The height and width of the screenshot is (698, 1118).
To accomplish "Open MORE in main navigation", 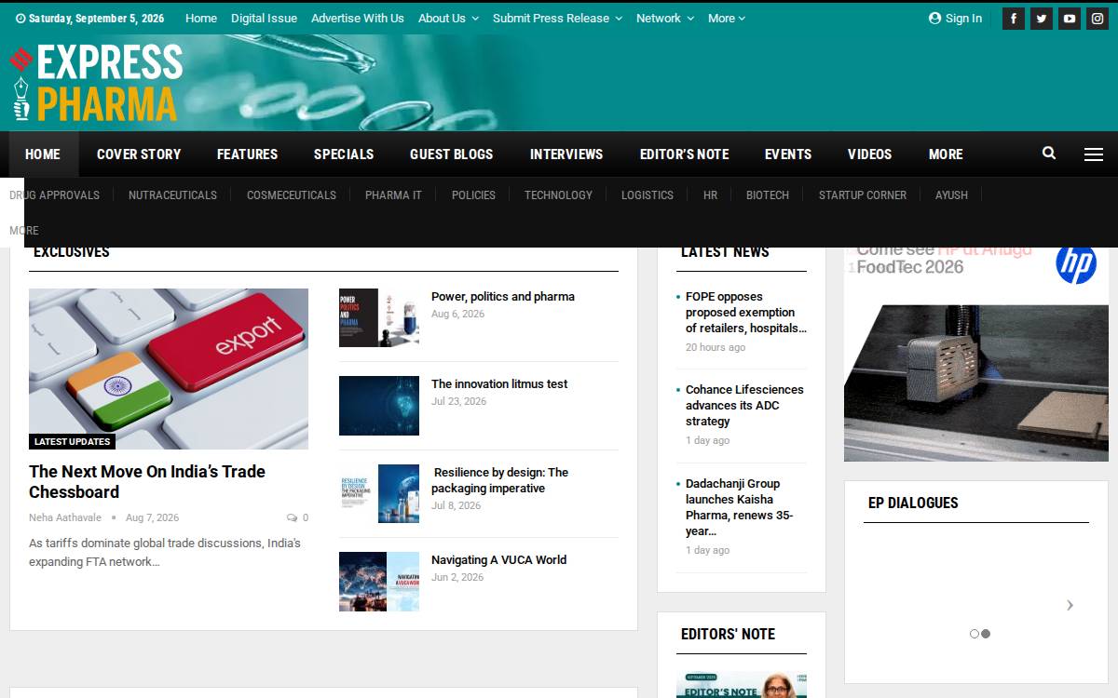I will pyautogui.click(x=946, y=154).
